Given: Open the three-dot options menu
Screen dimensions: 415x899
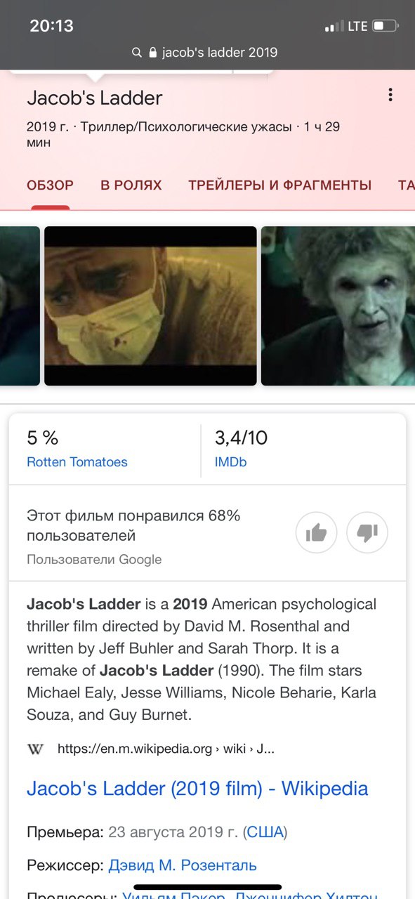Looking at the screenshot, I should 390,95.
